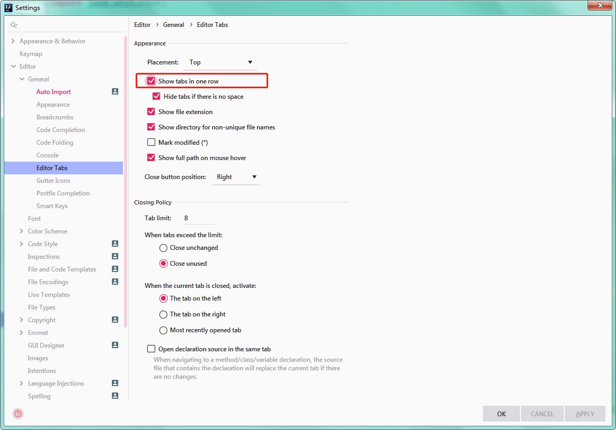This screenshot has height=430, width=616.
Task: Click the General breadcrumb link
Action: (x=174, y=25)
